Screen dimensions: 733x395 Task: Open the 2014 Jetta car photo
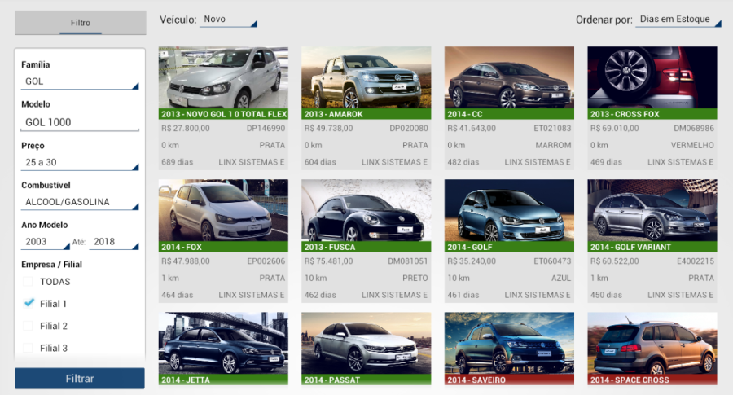coord(223,344)
